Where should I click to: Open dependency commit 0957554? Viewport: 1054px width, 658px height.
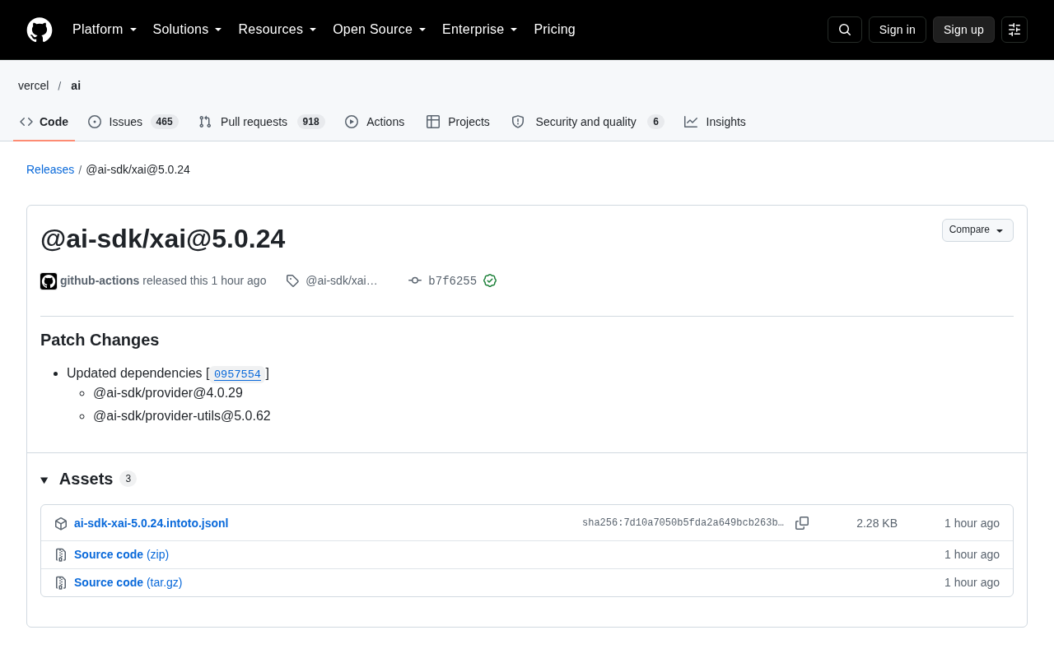click(x=237, y=374)
